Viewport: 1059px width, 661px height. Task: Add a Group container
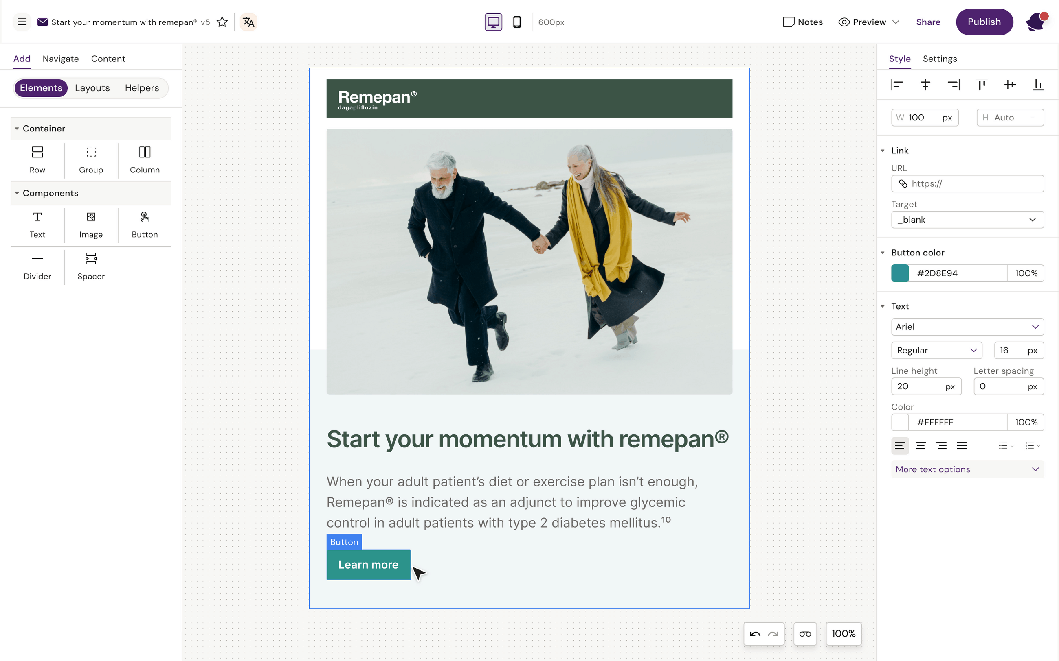[91, 160]
